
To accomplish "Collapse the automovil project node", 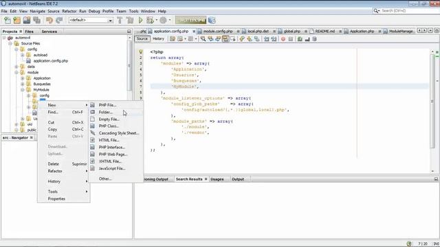I will point(4,38).
